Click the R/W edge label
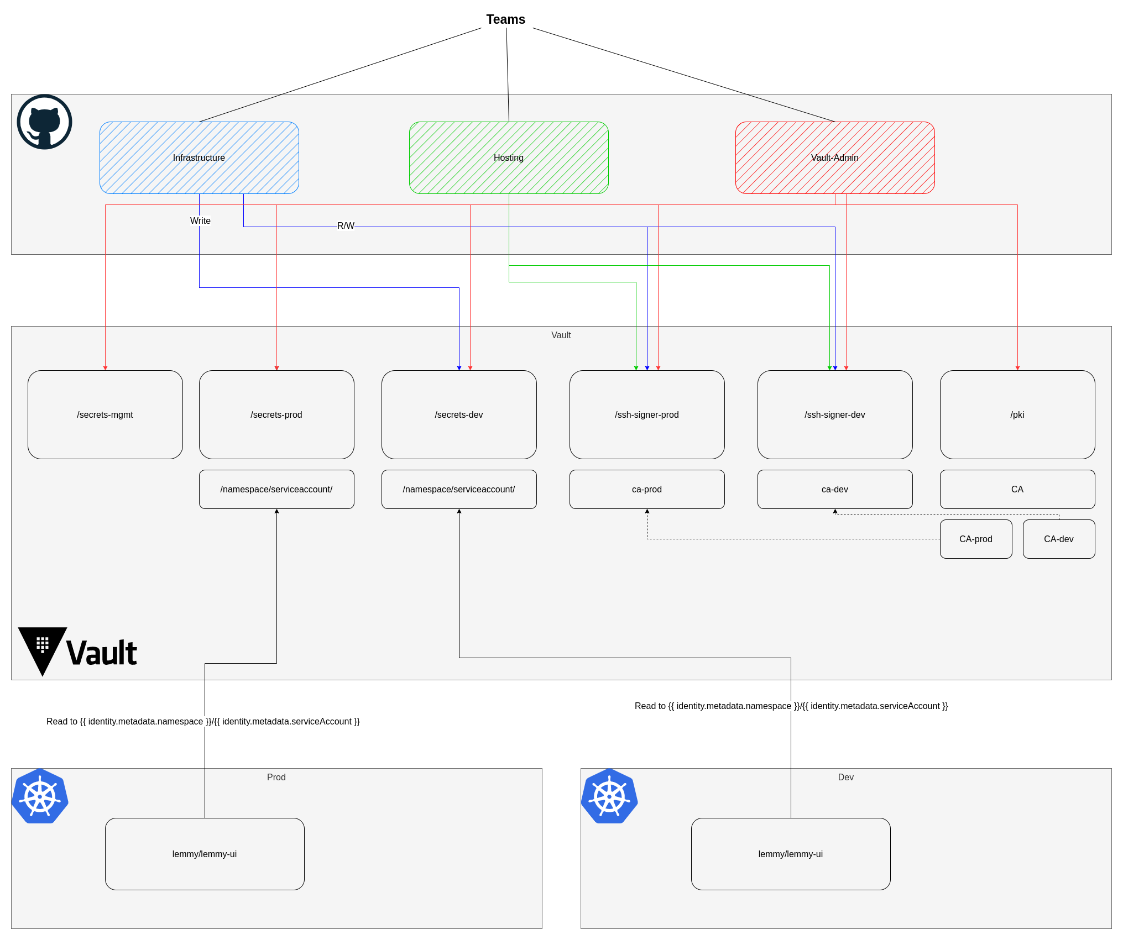This screenshot has height=940, width=1123. click(x=346, y=225)
